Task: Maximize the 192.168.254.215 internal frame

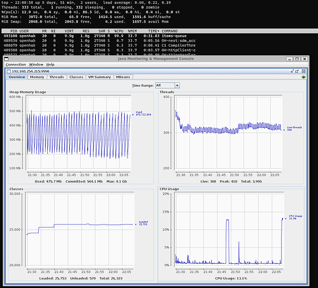Action: (x=297, y=71)
